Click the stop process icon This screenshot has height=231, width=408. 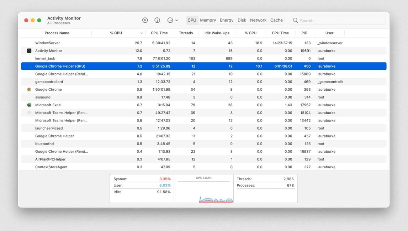145,20
